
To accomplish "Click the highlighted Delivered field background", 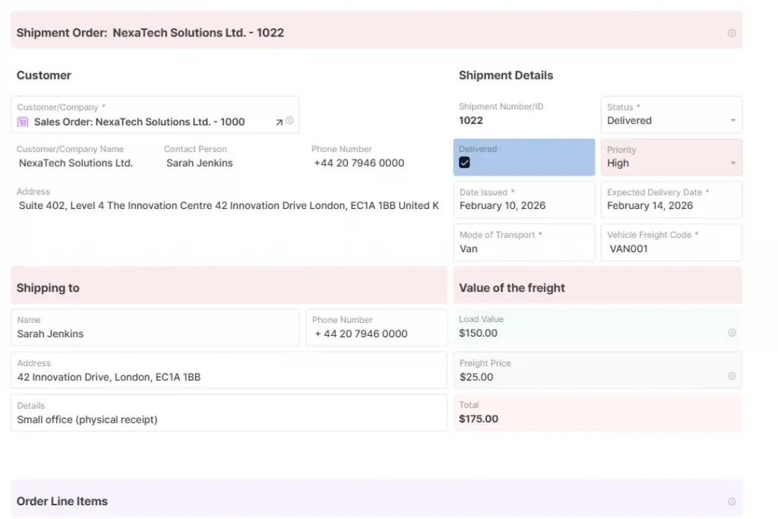I will (x=524, y=156).
